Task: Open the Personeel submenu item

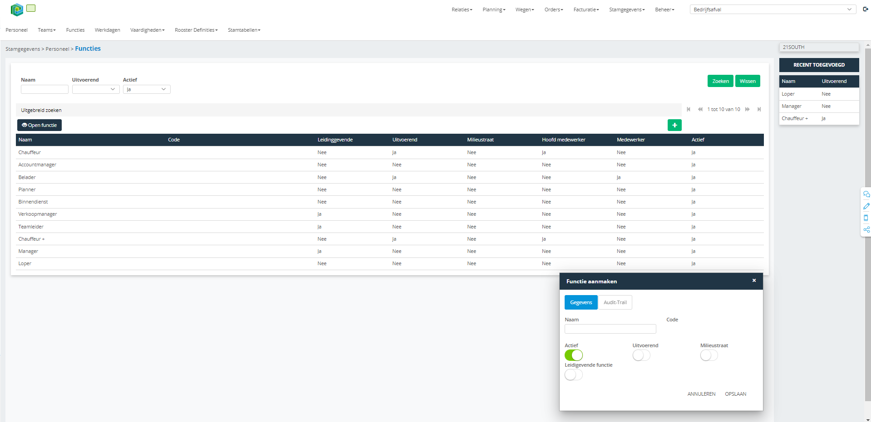Action: pyautogui.click(x=16, y=30)
